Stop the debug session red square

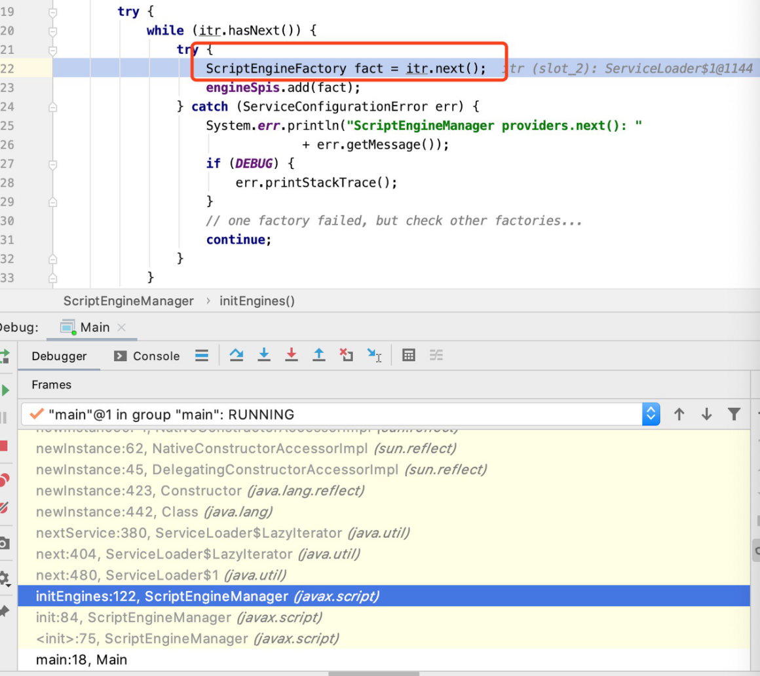click(x=4, y=446)
